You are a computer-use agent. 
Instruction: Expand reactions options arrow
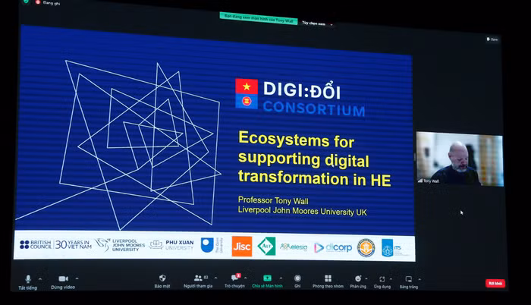[366, 278]
